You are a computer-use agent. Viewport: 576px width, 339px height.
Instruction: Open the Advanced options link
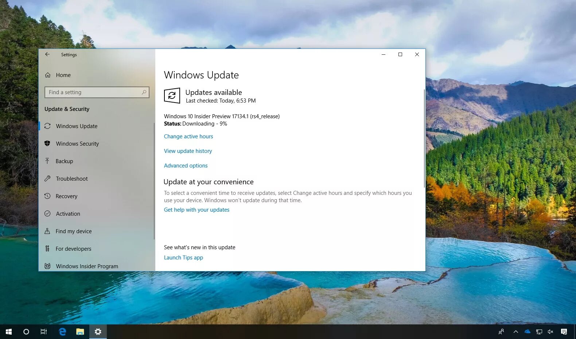pos(186,165)
